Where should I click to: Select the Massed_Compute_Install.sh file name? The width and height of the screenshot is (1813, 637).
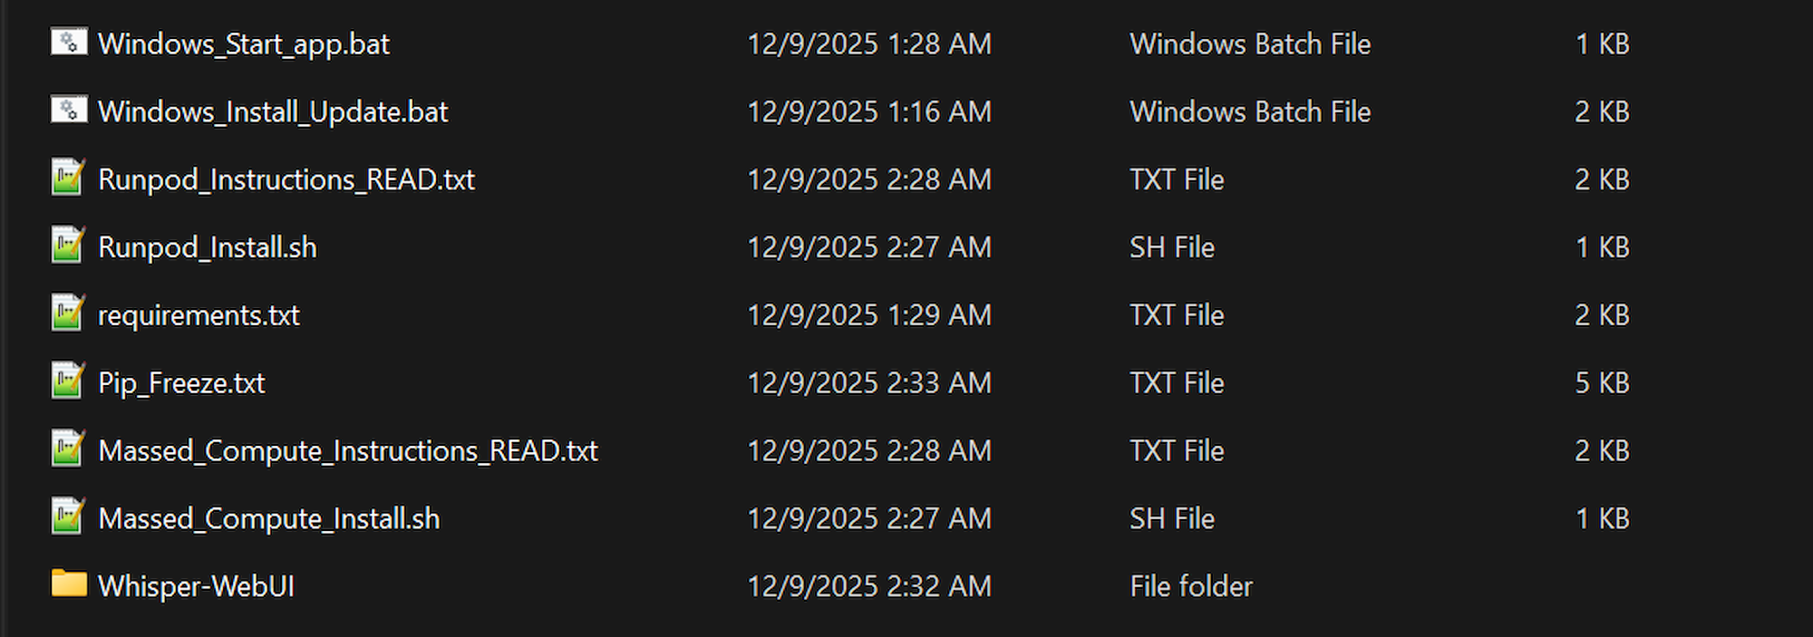[x=269, y=519]
